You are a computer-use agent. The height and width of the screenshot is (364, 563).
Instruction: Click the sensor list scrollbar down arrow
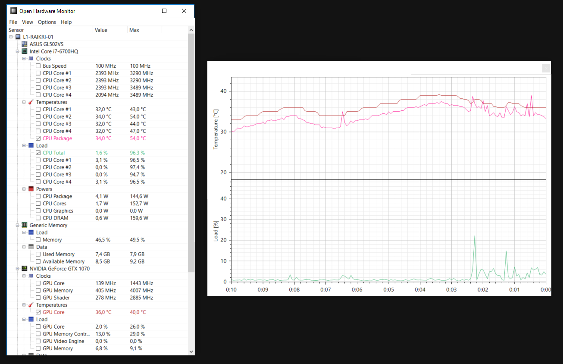click(191, 352)
